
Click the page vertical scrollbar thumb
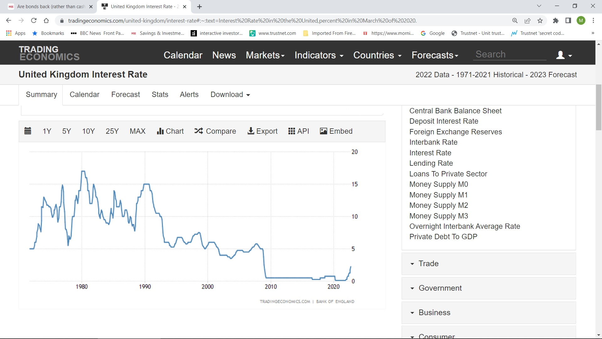point(599,107)
